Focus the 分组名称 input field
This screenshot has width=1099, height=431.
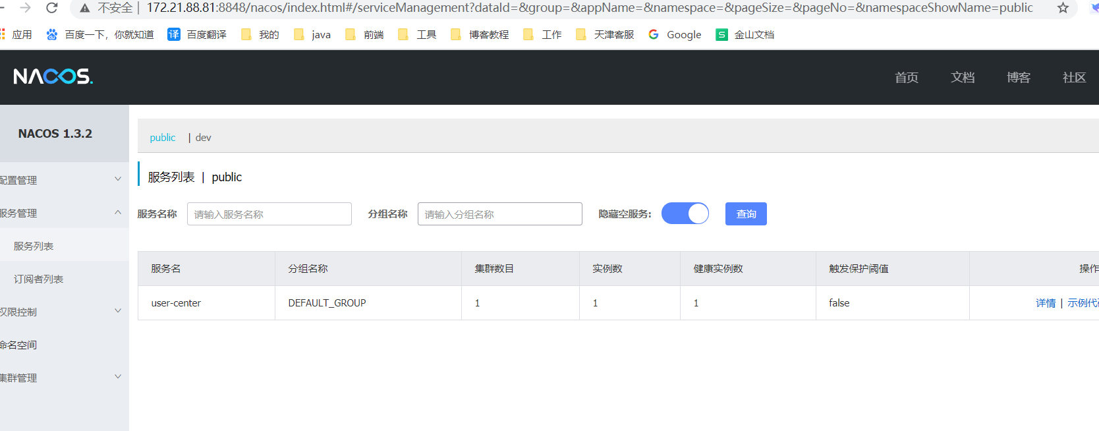[x=500, y=214]
